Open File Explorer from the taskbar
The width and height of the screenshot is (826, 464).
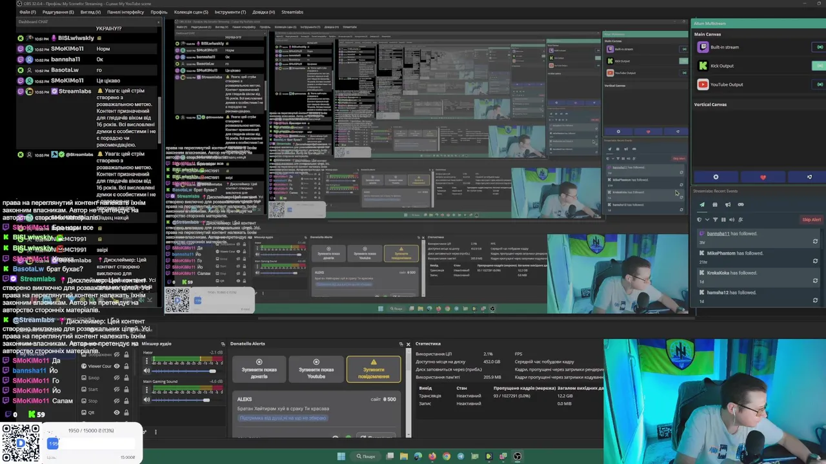[x=404, y=456]
